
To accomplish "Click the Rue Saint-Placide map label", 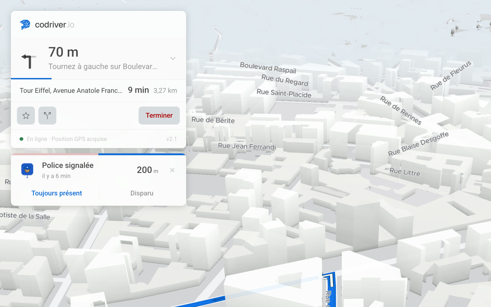I will click(284, 93).
